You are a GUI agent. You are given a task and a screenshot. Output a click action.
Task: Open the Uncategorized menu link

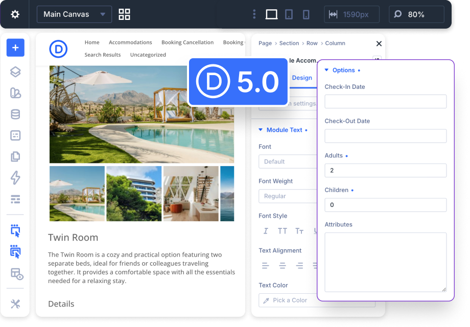(x=148, y=55)
